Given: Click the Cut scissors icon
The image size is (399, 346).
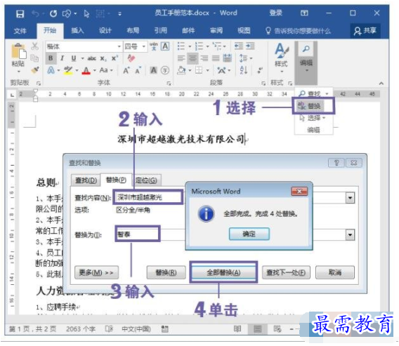Looking at the screenshot, I should (35, 46).
